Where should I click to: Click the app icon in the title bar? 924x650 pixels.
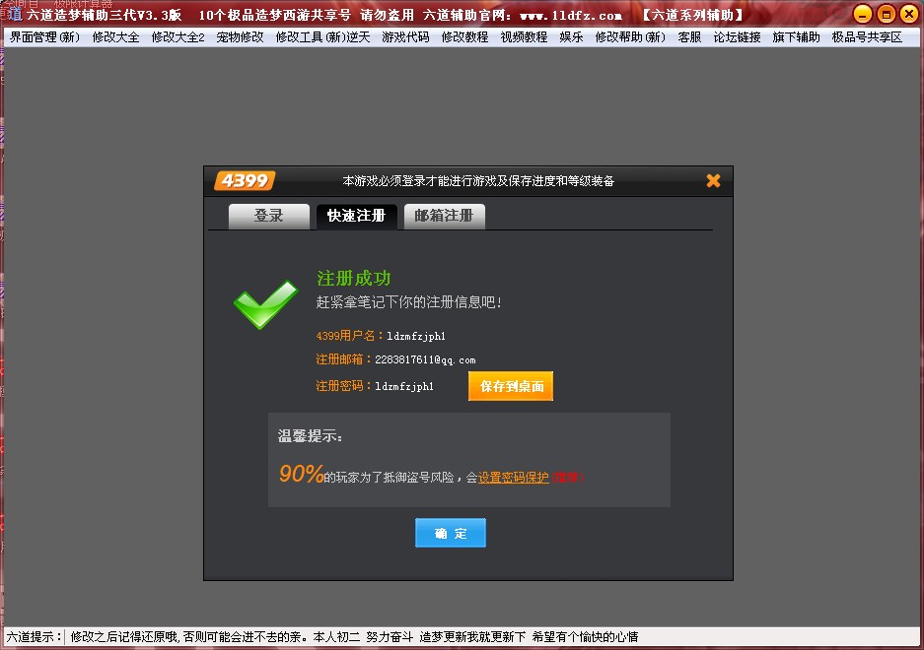(13, 14)
